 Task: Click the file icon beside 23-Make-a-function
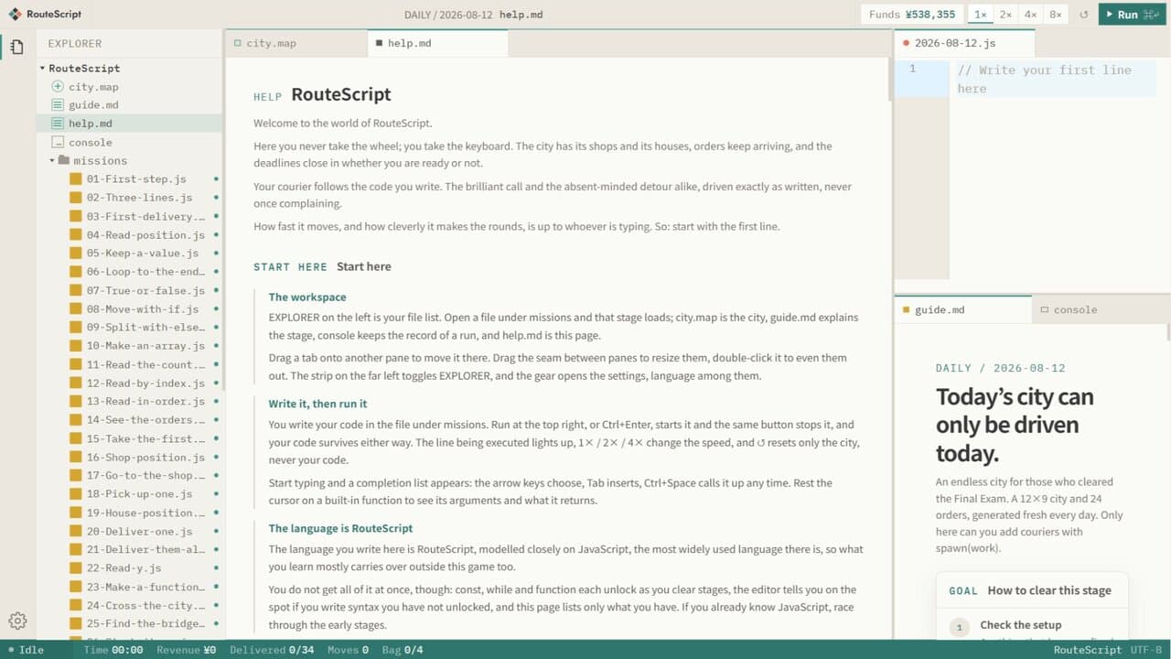point(76,588)
